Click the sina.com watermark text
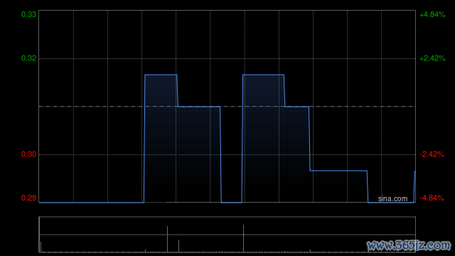 tap(392, 198)
